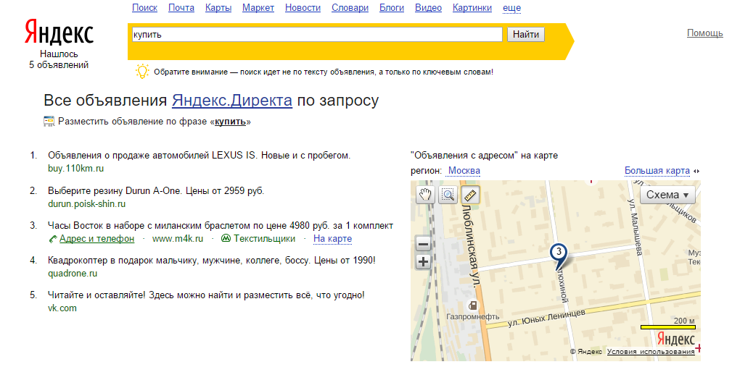
Task: Open Маркет in top navigation
Action: coord(258,8)
